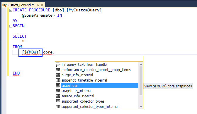Click the core schema text
This screenshot has width=197, height=114.
pyautogui.click(x=48, y=52)
